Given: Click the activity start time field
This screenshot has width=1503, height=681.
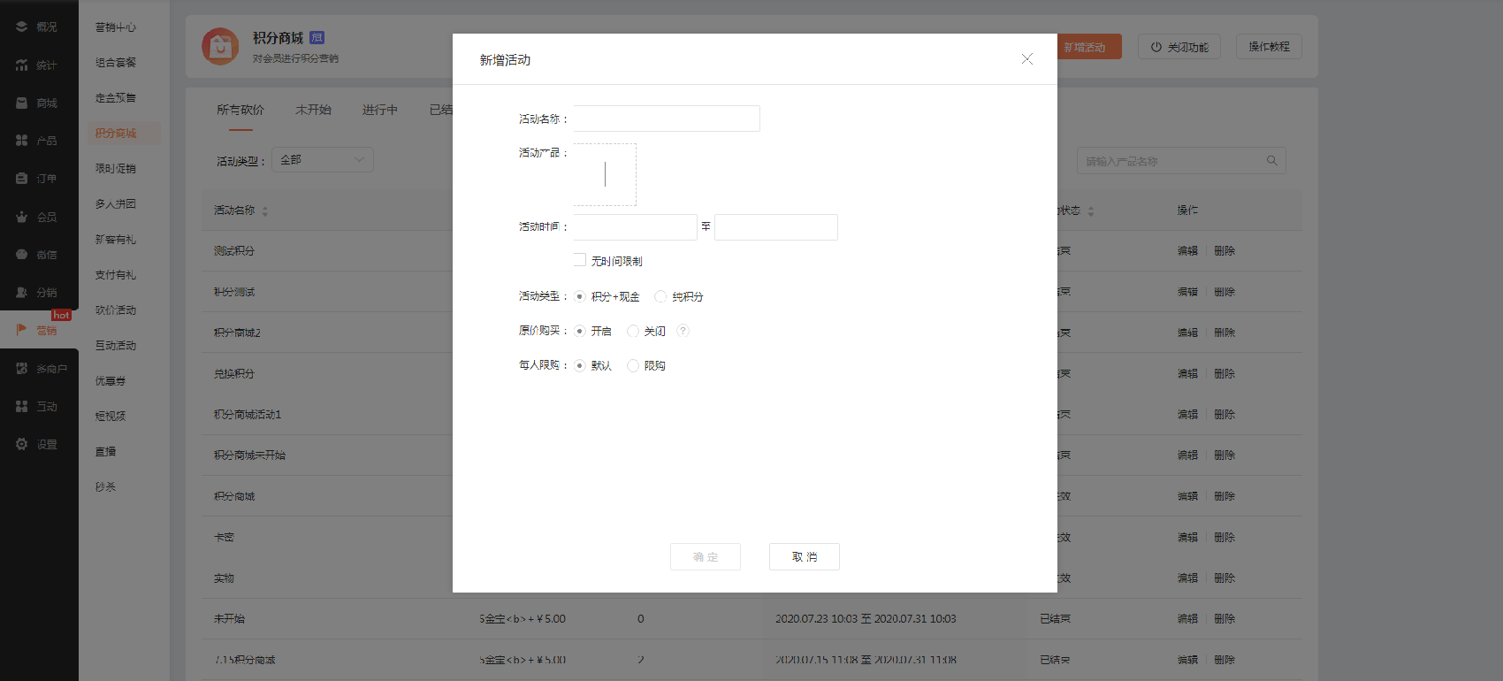Looking at the screenshot, I should tap(635, 227).
